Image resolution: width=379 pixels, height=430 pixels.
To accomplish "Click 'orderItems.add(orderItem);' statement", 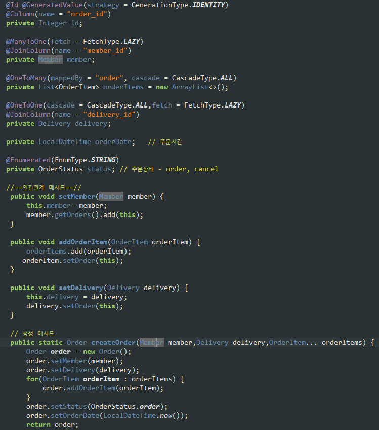I will pos(78,251).
